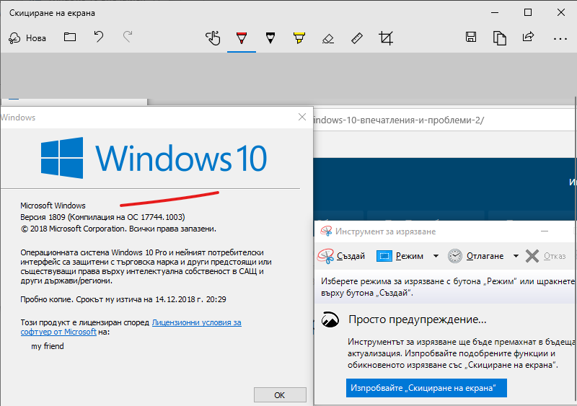Click the 'my friend' licensee text
The image size is (577, 406).
48,346
